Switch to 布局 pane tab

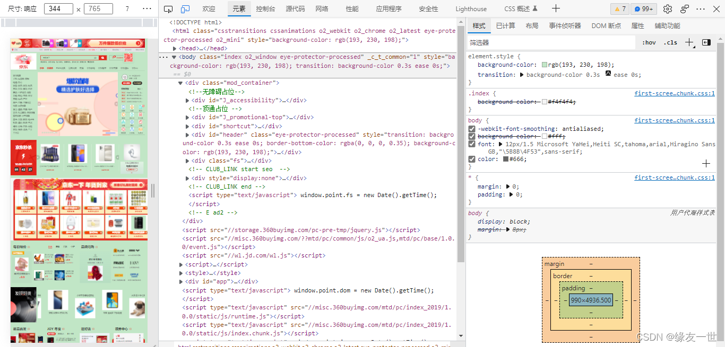pos(532,26)
